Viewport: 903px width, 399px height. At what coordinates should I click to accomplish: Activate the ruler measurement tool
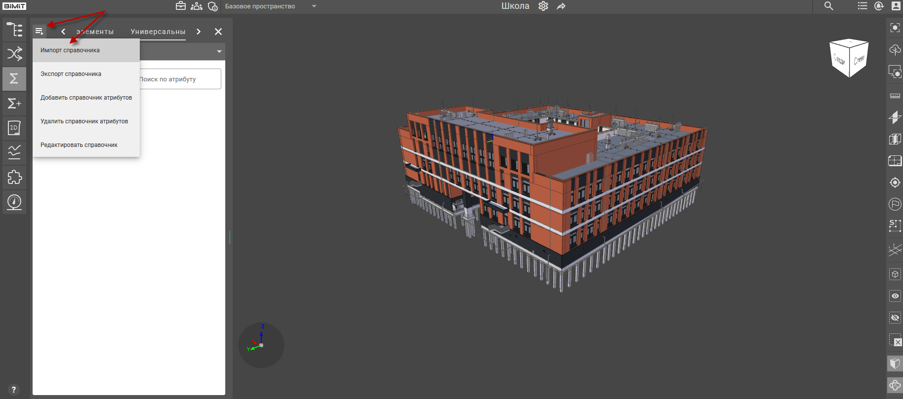[x=895, y=95]
